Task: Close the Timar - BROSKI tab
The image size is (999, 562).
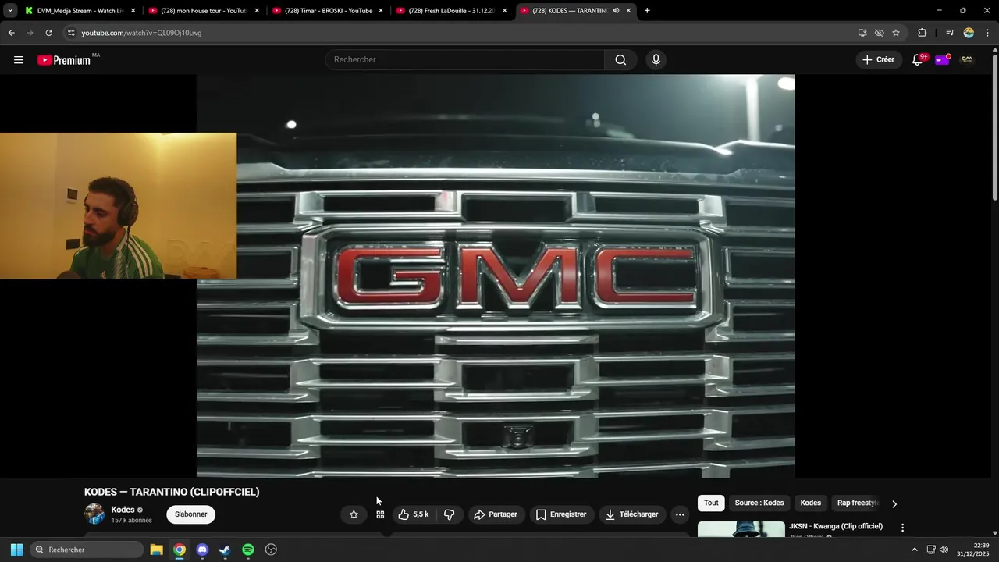Action: pos(381,11)
